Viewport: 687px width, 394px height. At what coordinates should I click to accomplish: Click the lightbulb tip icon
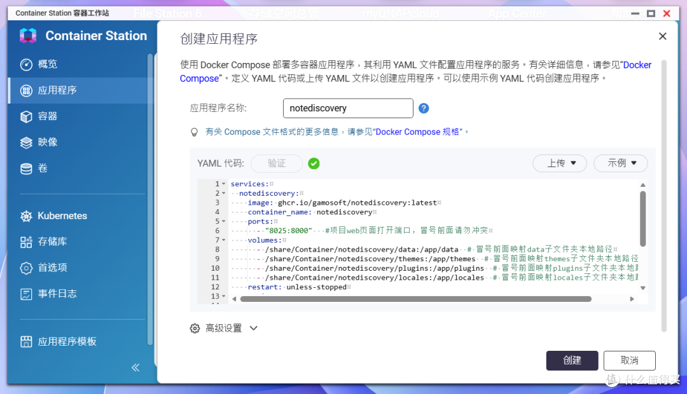tap(194, 132)
